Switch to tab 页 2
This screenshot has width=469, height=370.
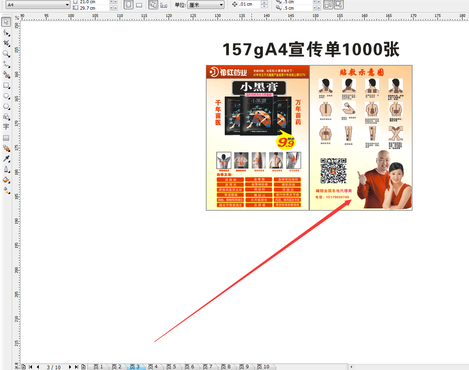click(x=116, y=367)
